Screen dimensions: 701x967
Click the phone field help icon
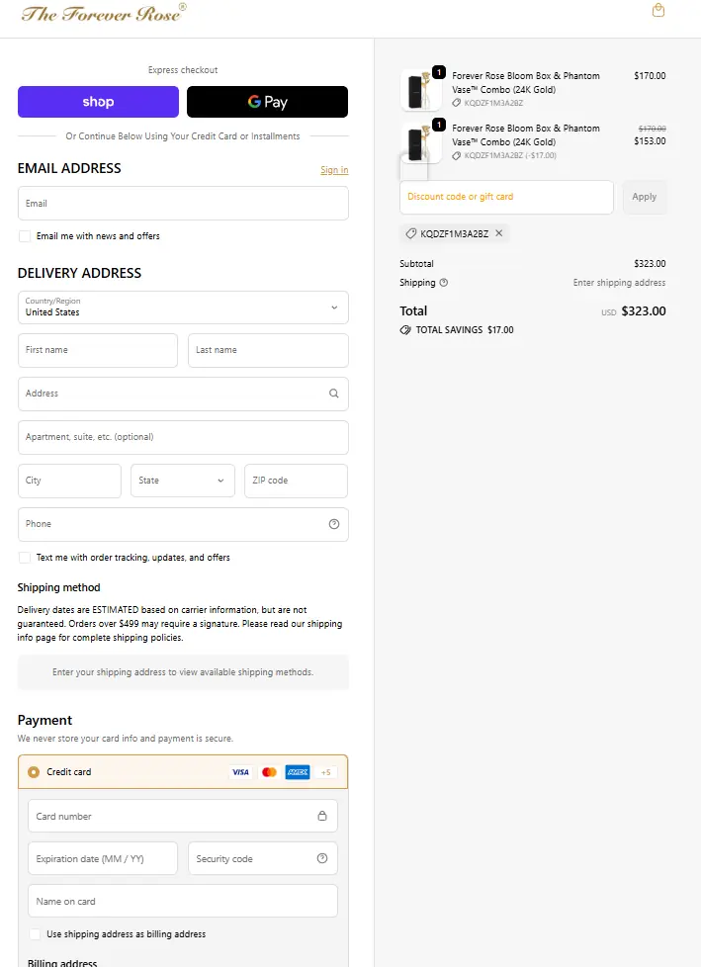click(333, 524)
